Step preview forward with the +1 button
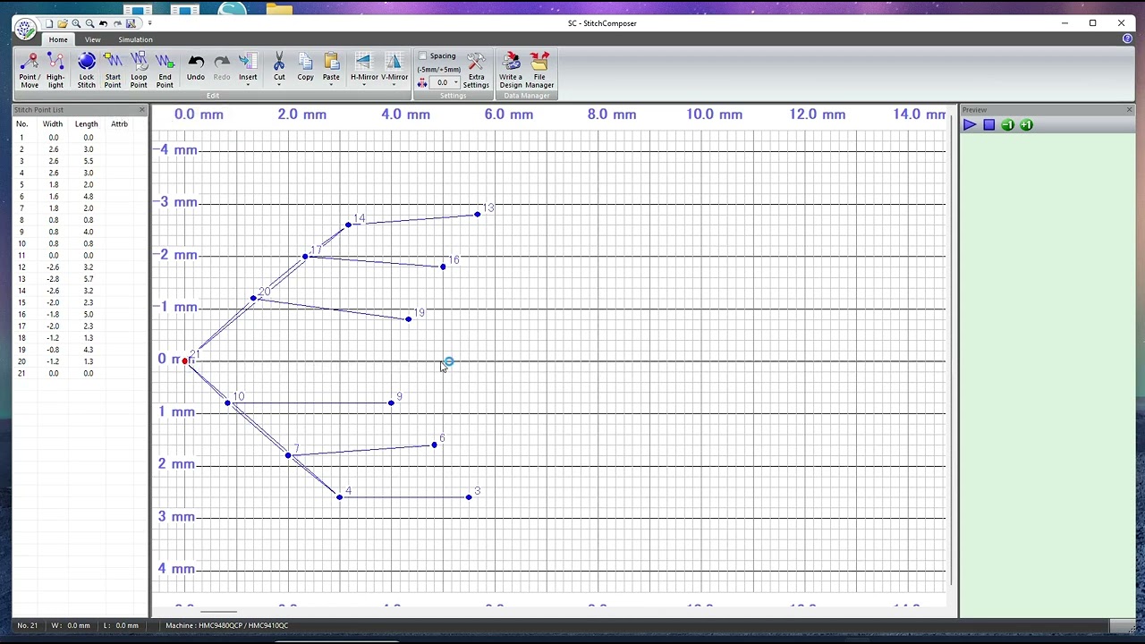This screenshot has width=1145, height=644. (x=1026, y=125)
